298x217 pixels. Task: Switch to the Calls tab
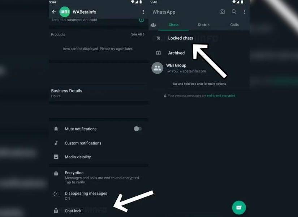point(234,25)
